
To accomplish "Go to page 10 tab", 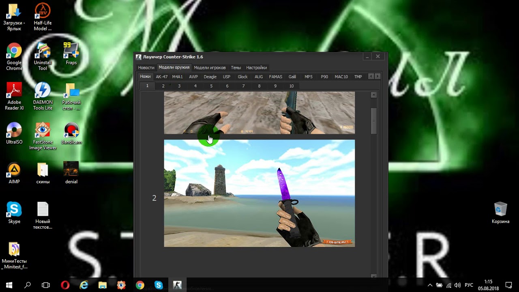I will [291, 86].
